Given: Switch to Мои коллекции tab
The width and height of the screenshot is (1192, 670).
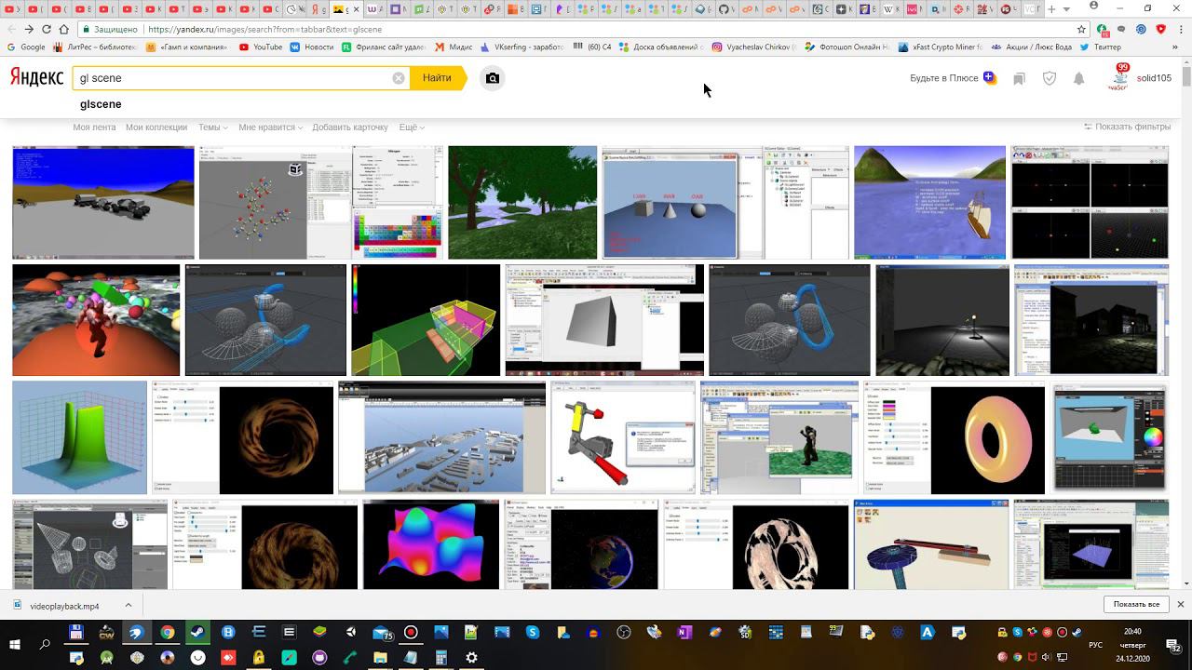Looking at the screenshot, I should 156,127.
